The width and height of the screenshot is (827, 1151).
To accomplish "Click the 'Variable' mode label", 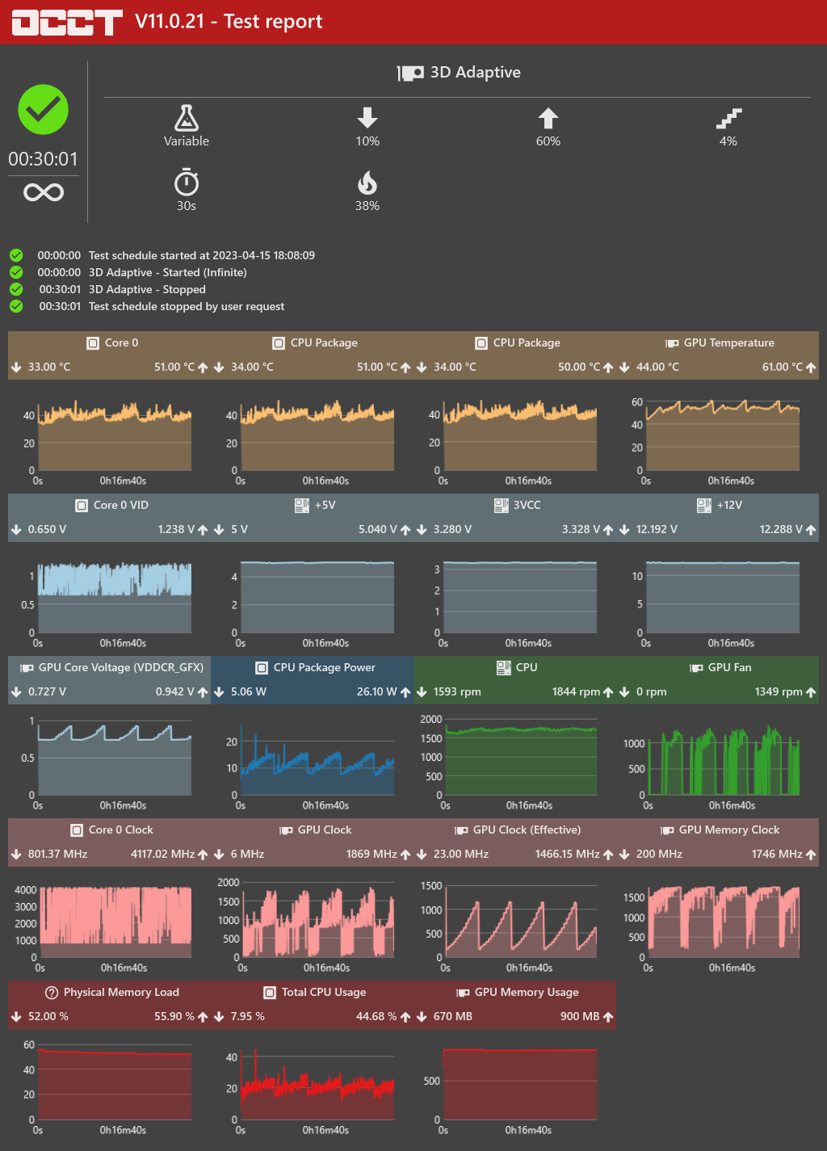I will (187, 141).
